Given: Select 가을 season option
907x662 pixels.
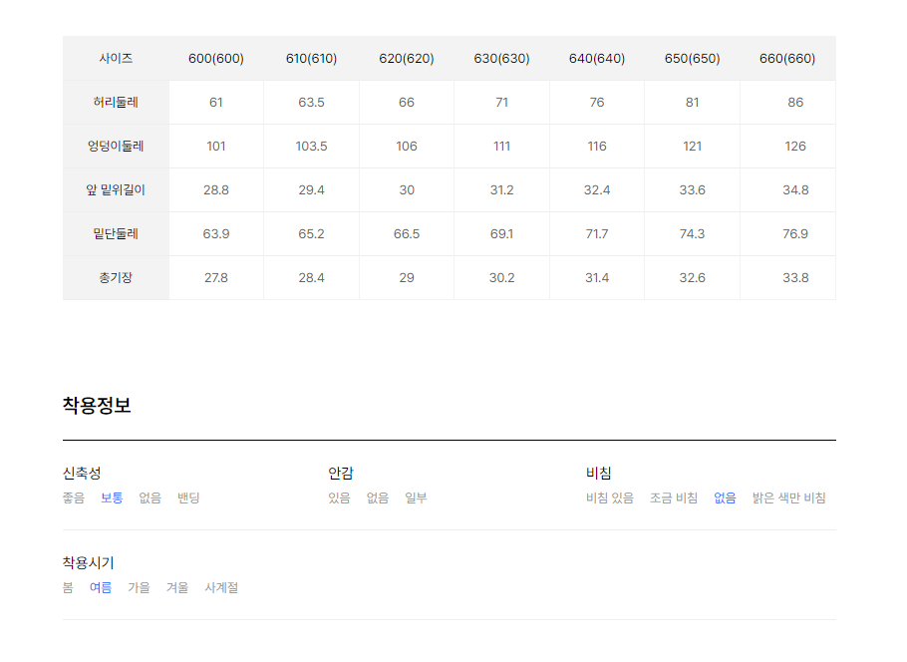Looking at the screenshot, I should tap(139, 587).
